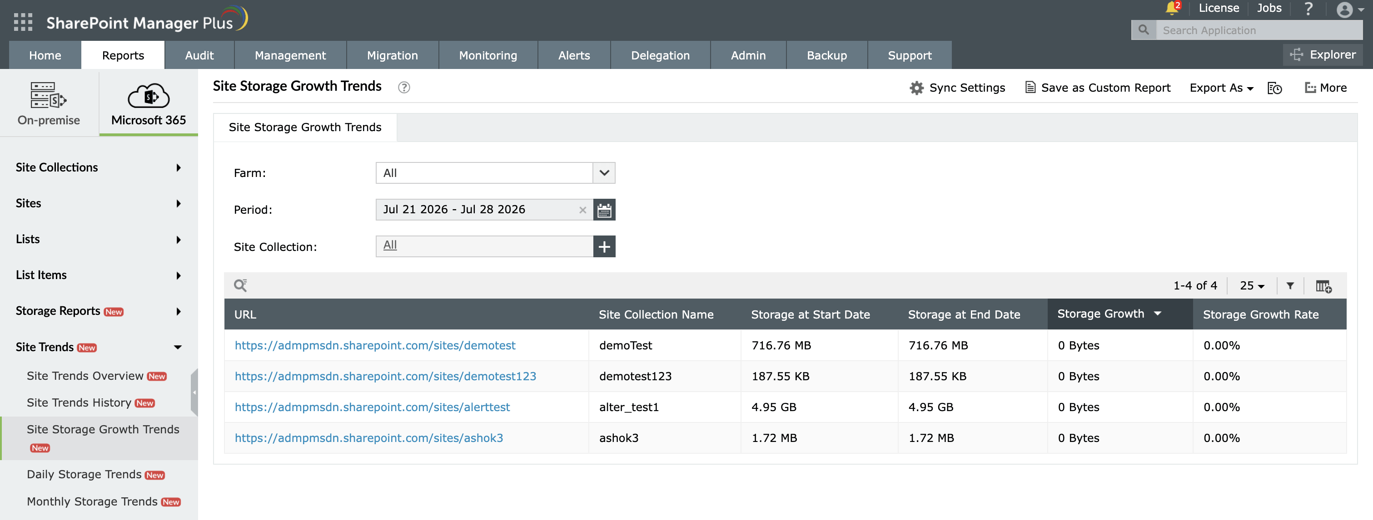
Task: Click the Period date range field
Action: point(484,210)
